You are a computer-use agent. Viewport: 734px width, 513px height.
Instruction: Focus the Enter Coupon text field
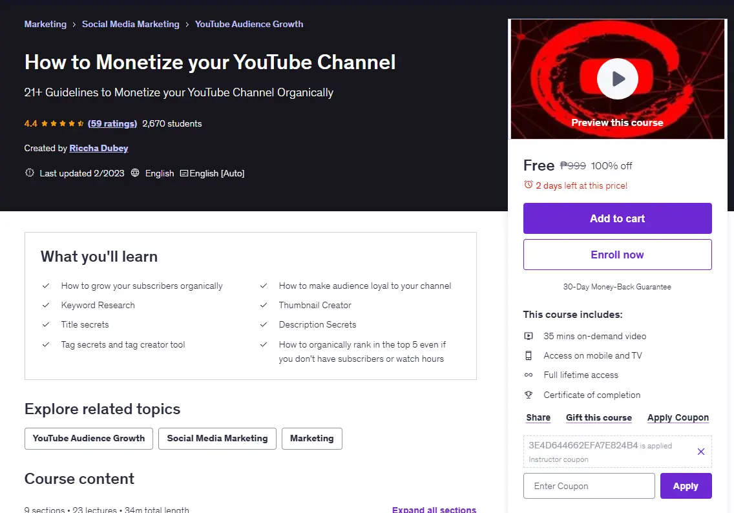coord(589,486)
